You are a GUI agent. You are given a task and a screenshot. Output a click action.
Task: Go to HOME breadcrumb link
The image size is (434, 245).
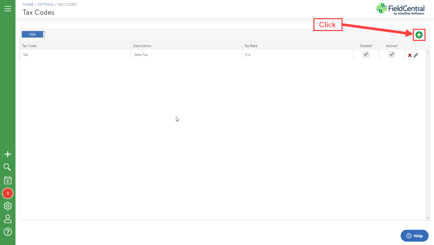point(28,4)
